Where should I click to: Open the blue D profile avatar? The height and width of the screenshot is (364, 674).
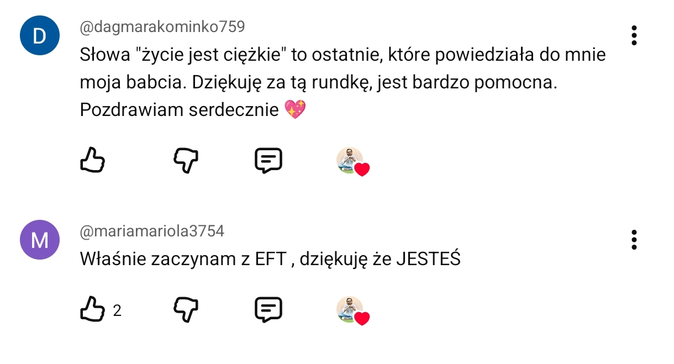coord(39,35)
